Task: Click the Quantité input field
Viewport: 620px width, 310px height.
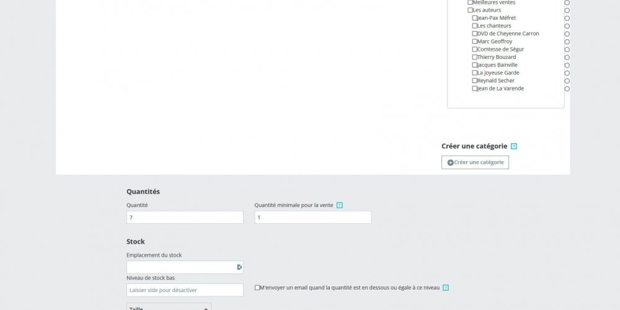Action: (x=185, y=218)
